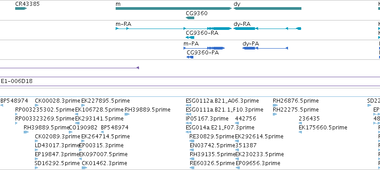
Task: Click EN03742.5prime label
Action: pos(213,145)
